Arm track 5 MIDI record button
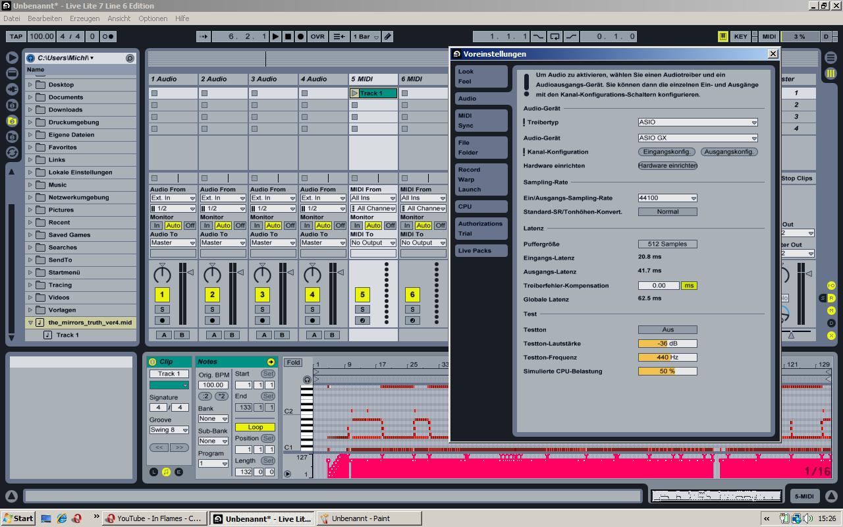 tap(362, 320)
